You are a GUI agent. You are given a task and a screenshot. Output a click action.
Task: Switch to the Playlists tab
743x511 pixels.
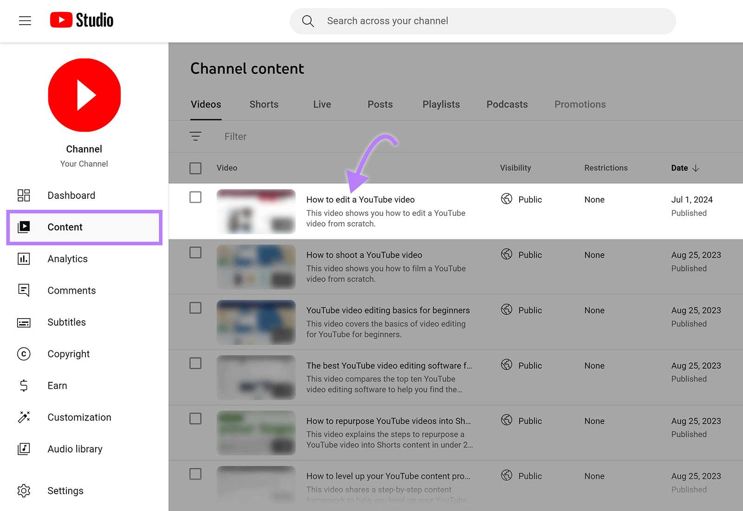[x=441, y=105]
